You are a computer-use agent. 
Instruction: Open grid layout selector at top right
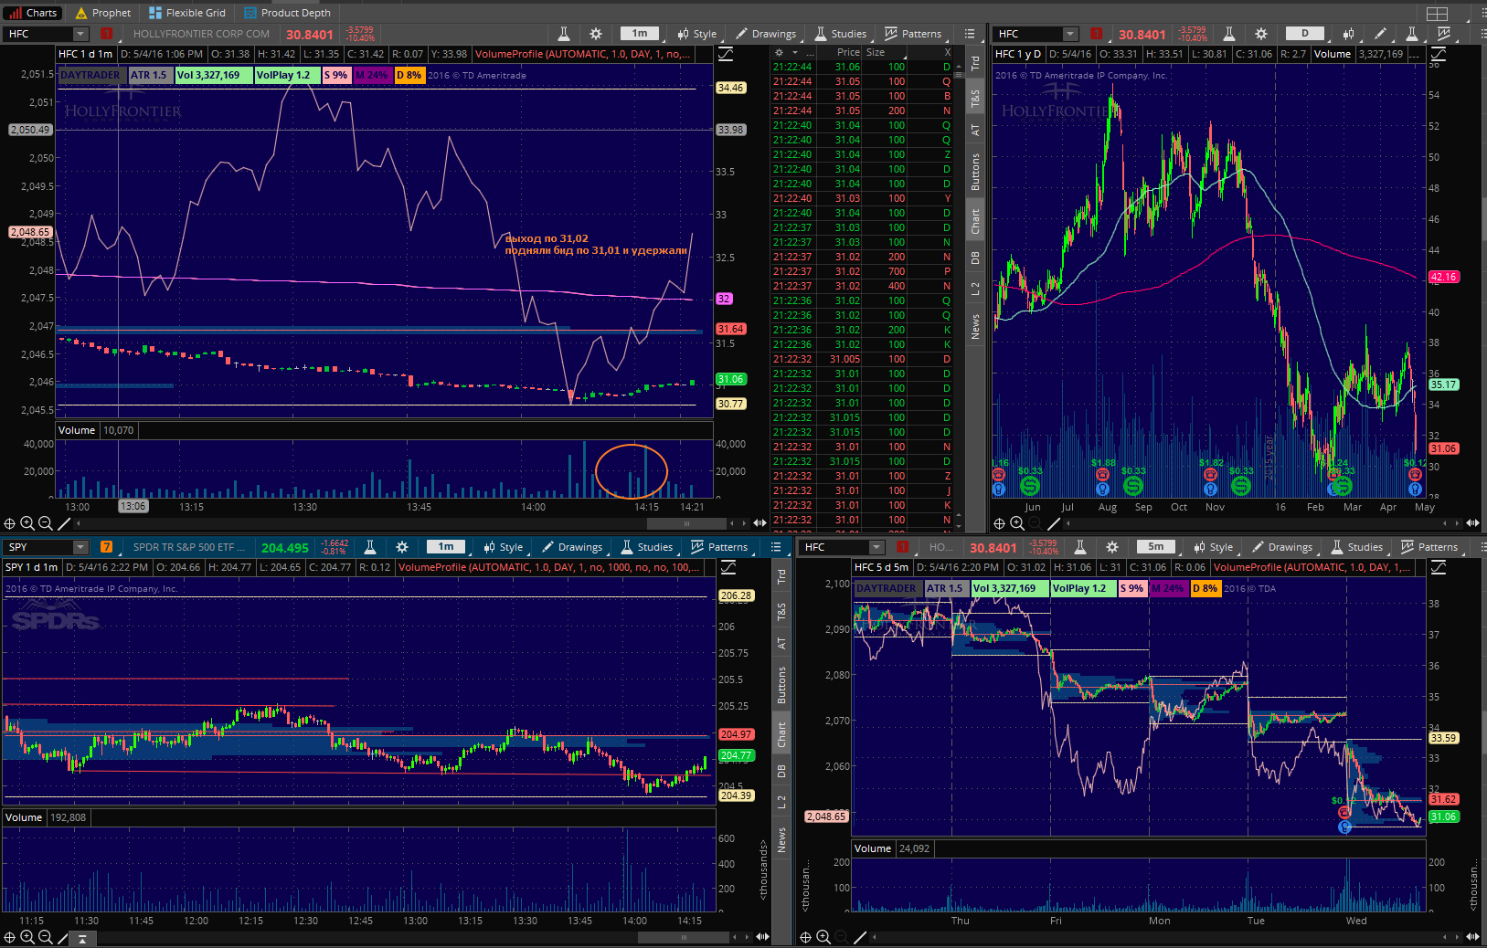tap(1438, 13)
